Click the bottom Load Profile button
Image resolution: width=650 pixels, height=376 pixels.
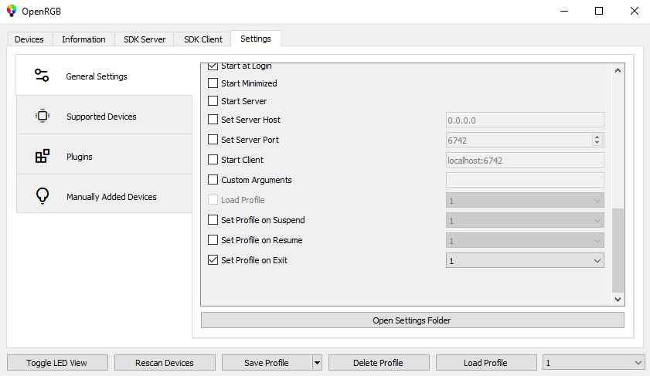[x=486, y=363]
